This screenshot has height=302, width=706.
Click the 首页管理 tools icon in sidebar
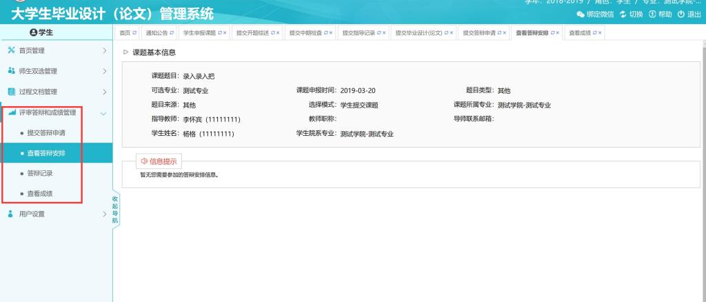click(x=10, y=51)
